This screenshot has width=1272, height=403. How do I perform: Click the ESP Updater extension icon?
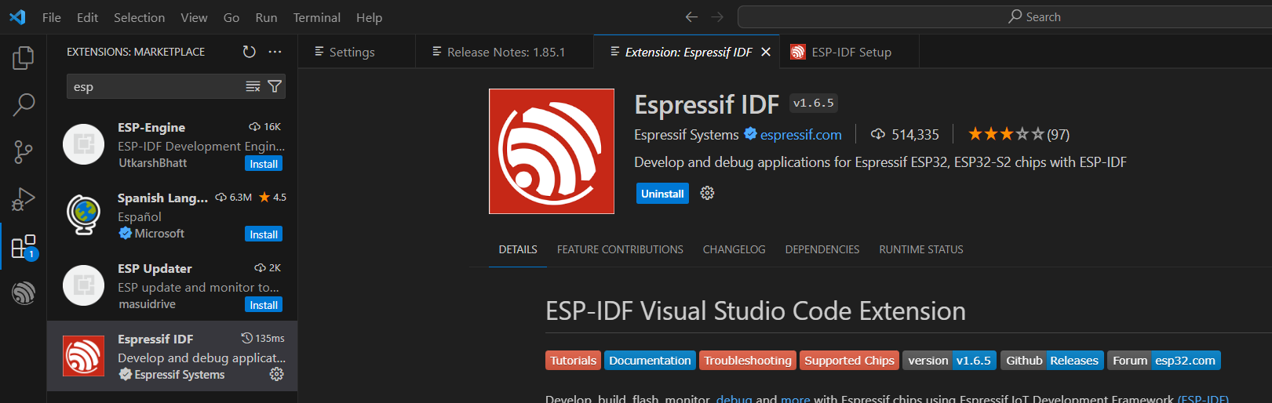pyautogui.click(x=84, y=285)
